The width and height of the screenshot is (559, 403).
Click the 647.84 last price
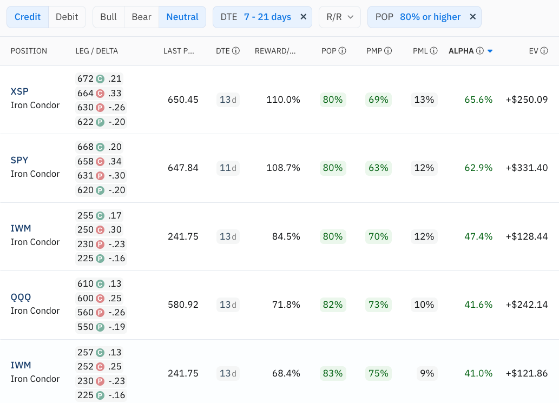click(x=183, y=168)
